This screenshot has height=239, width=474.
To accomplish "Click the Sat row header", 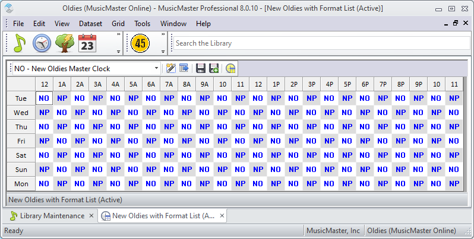I will (21, 155).
